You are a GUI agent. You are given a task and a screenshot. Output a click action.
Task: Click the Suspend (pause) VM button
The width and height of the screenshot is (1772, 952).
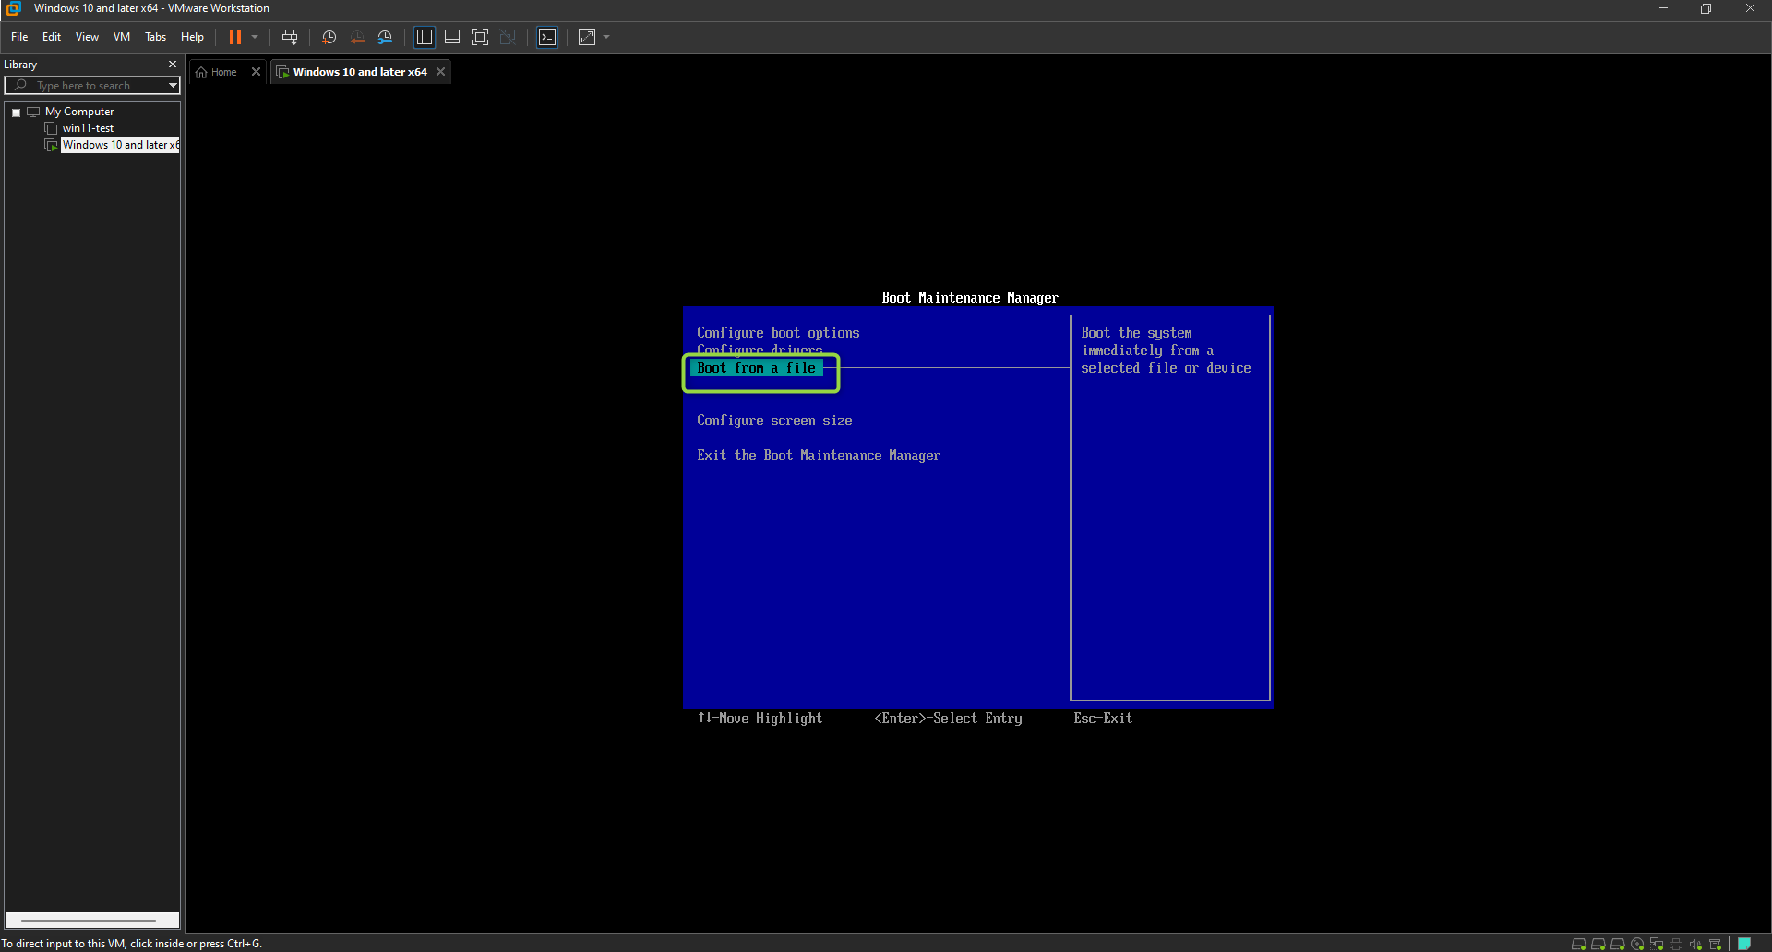[235, 37]
